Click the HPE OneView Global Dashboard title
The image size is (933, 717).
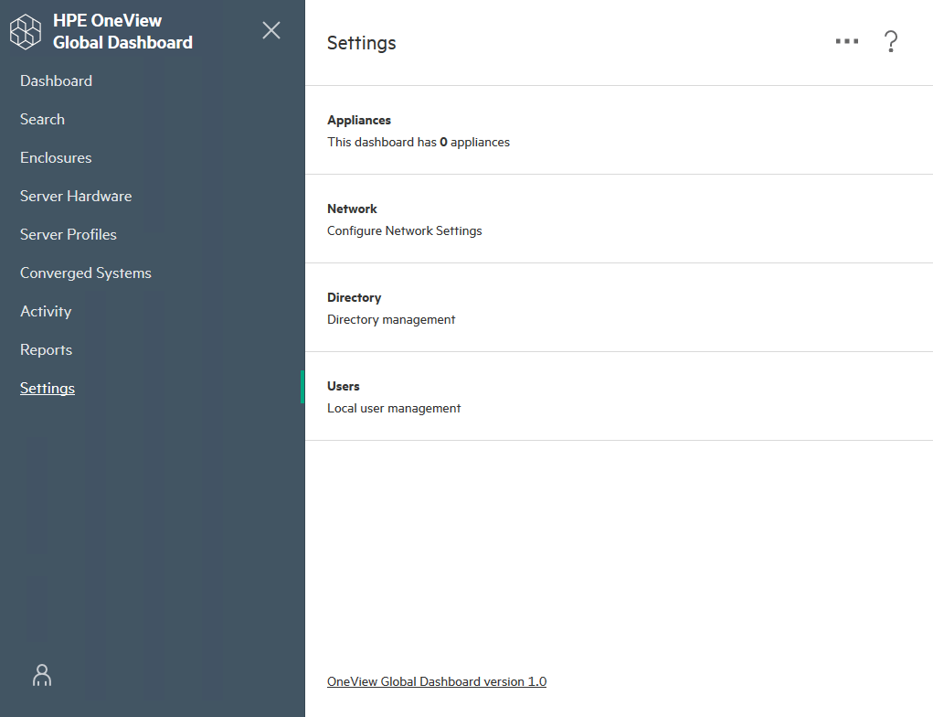coord(122,32)
